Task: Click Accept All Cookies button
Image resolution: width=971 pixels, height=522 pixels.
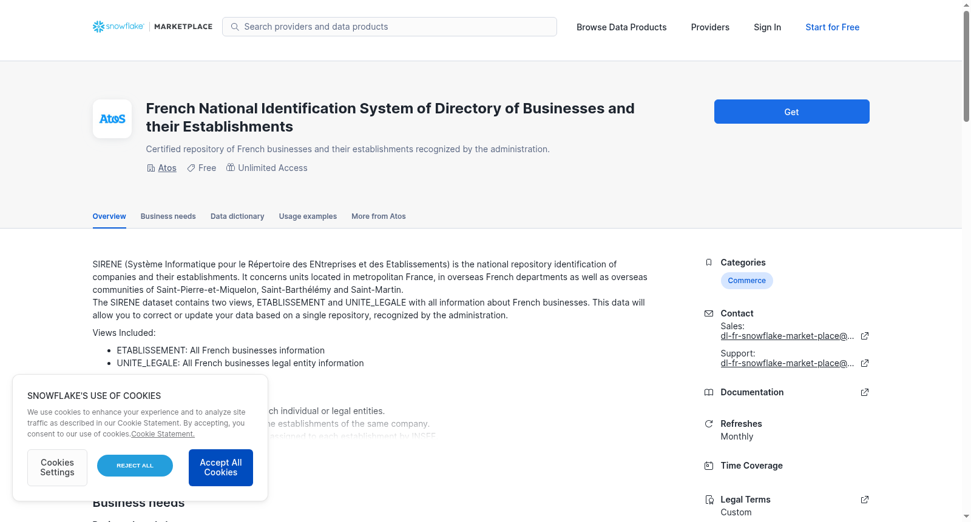Action: click(x=221, y=467)
